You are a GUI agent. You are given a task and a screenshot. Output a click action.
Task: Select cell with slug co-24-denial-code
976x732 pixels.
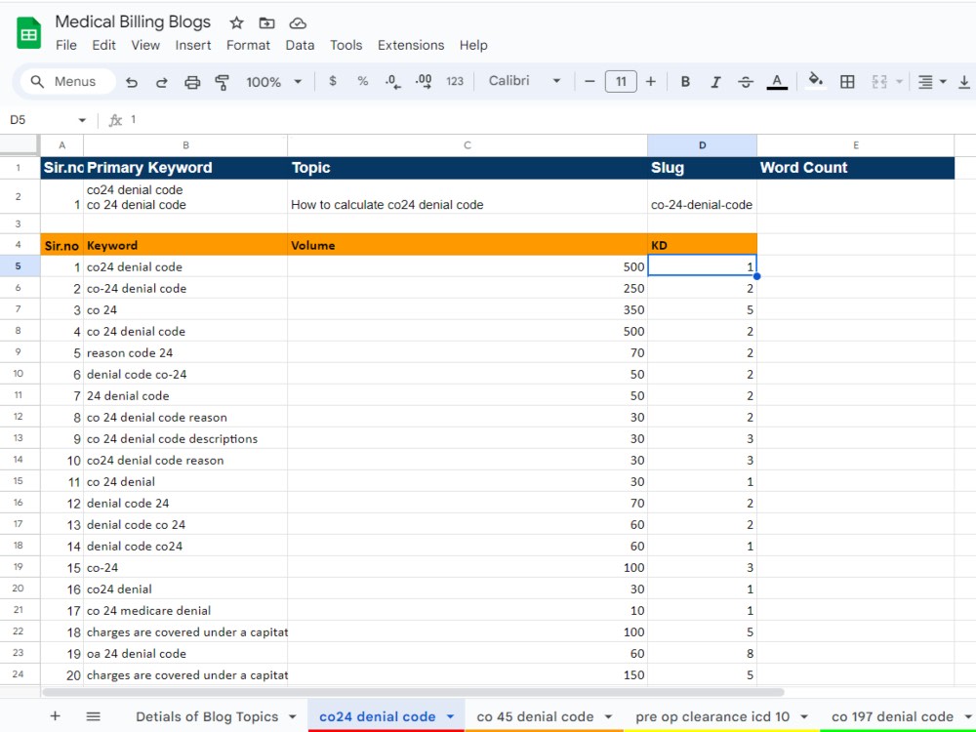pyautogui.click(x=702, y=197)
